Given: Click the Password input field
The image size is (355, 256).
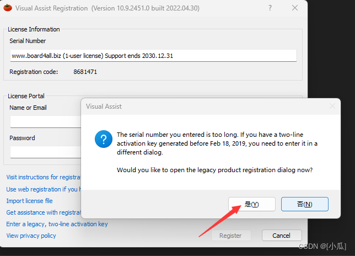Looking at the screenshot, I should click(46, 152).
